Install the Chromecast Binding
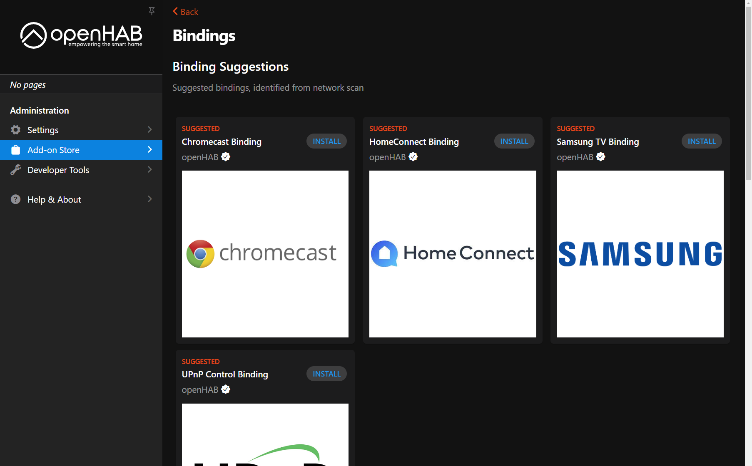752x466 pixels. click(326, 141)
